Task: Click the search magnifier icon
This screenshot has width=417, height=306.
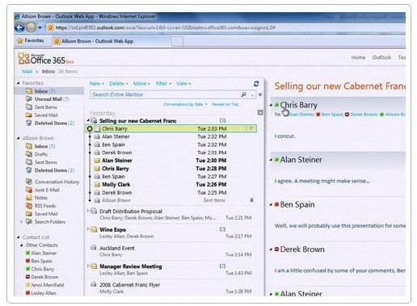Action: pyautogui.click(x=243, y=94)
